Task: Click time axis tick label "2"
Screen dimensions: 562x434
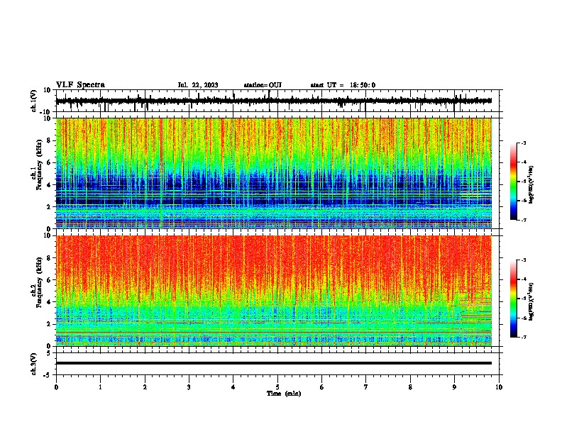Action: [x=145, y=387]
